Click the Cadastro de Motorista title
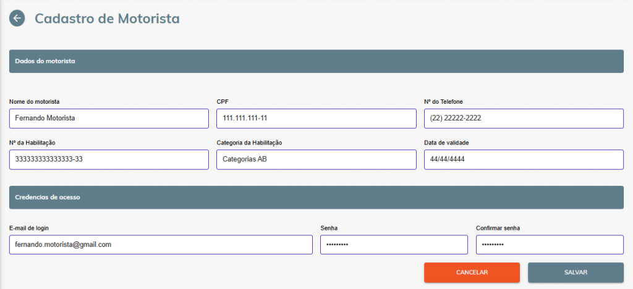This screenshot has height=289, width=633. click(x=107, y=19)
